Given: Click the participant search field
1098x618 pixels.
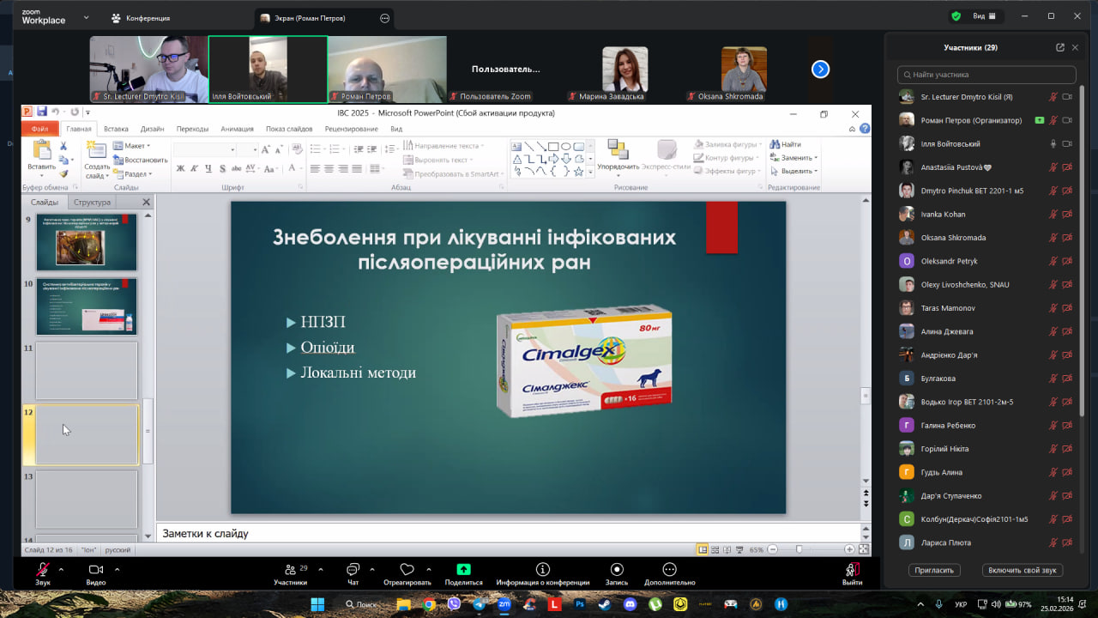Looking at the screenshot, I should [986, 75].
